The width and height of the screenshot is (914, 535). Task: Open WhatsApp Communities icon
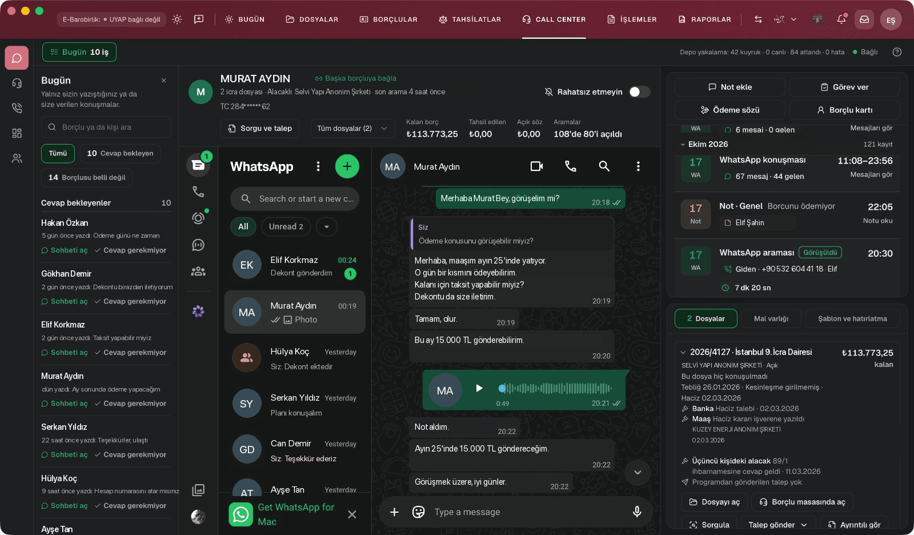click(x=198, y=272)
